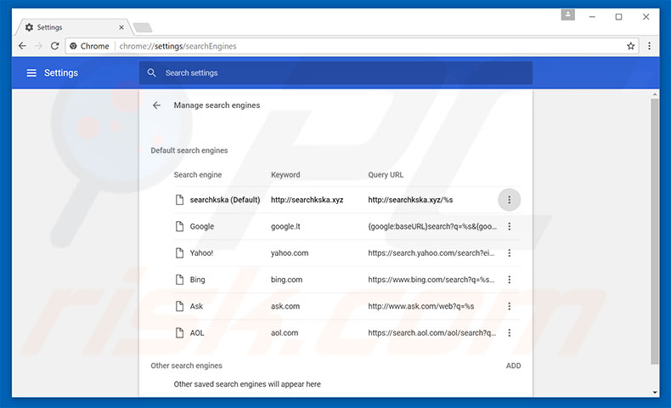This screenshot has width=671, height=408.
Task: Click the scrollbar down arrow
Action: (655, 392)
